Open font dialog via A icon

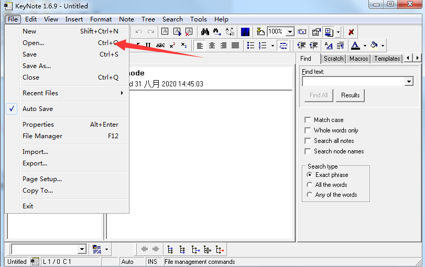[x=329, y=46]
